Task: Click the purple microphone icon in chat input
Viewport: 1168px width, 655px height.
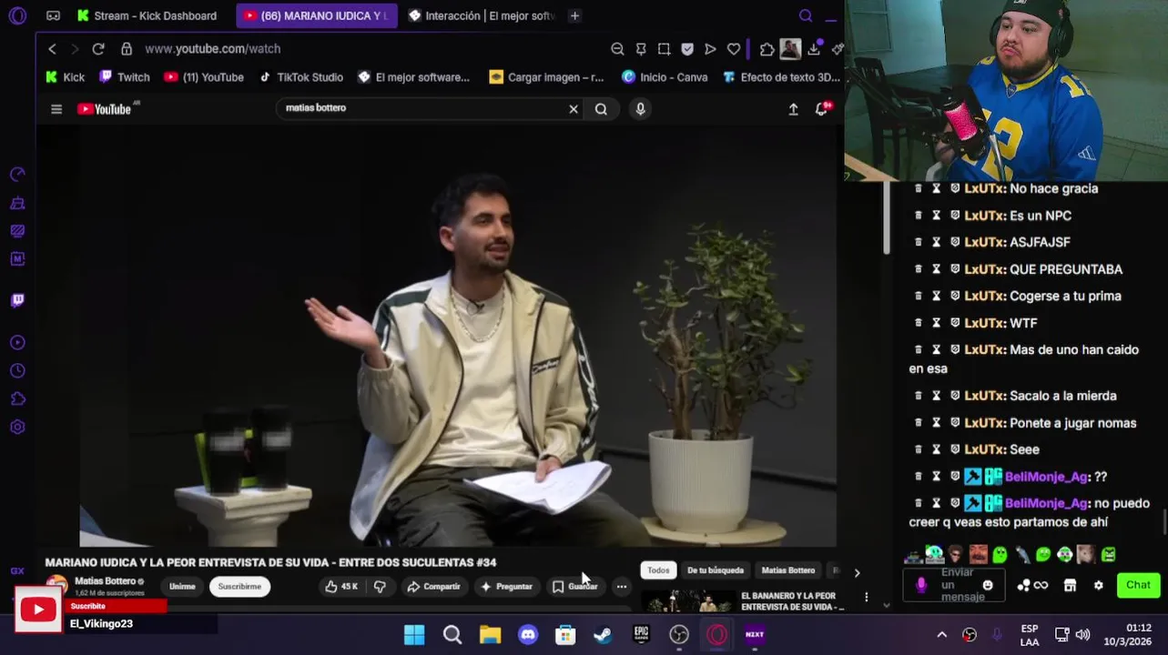Action: tap(921, 585)
